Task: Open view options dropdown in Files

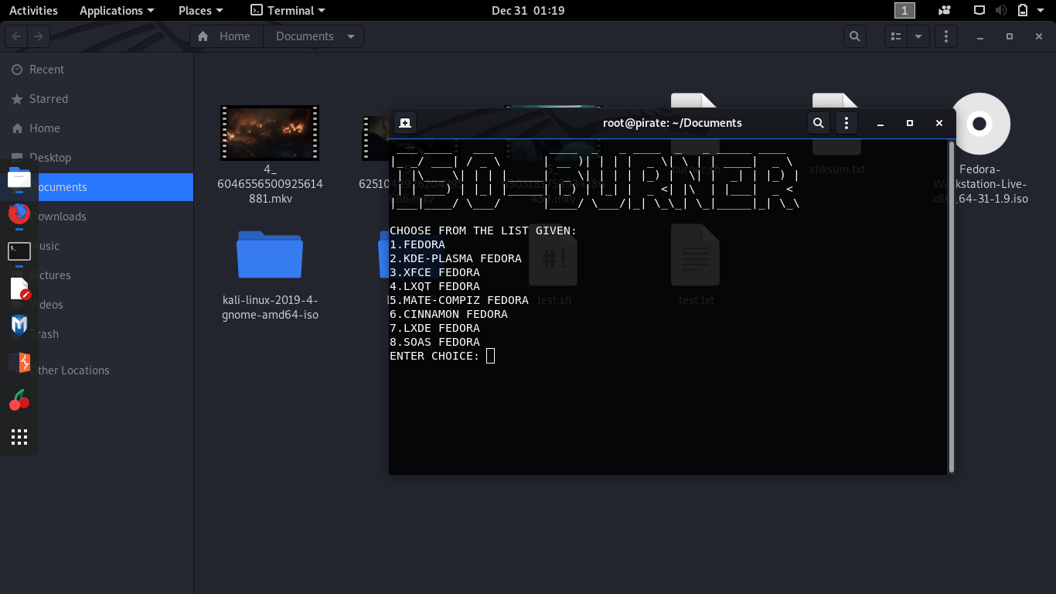Action: tap(918, 36)
